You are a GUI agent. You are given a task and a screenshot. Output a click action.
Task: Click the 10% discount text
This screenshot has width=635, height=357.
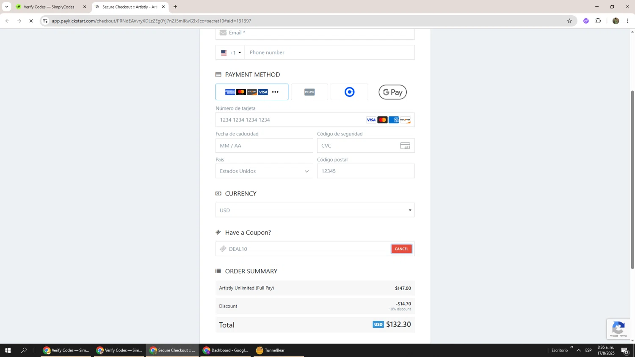400,309
